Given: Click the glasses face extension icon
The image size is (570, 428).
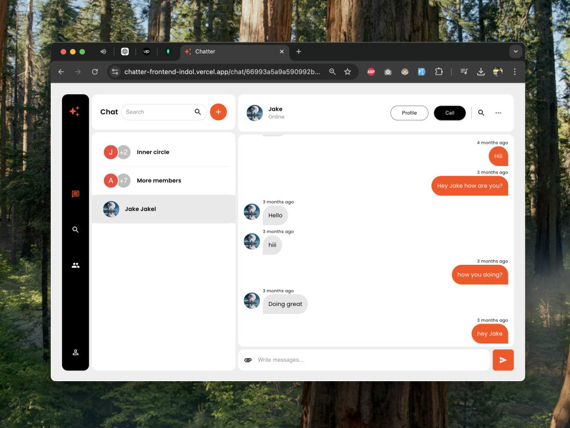Looking at the screenshot, I should [405, 72].
